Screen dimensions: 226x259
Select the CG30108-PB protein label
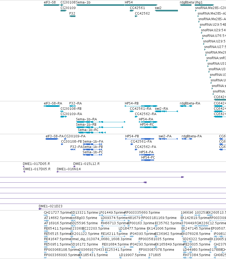[71, 141]
